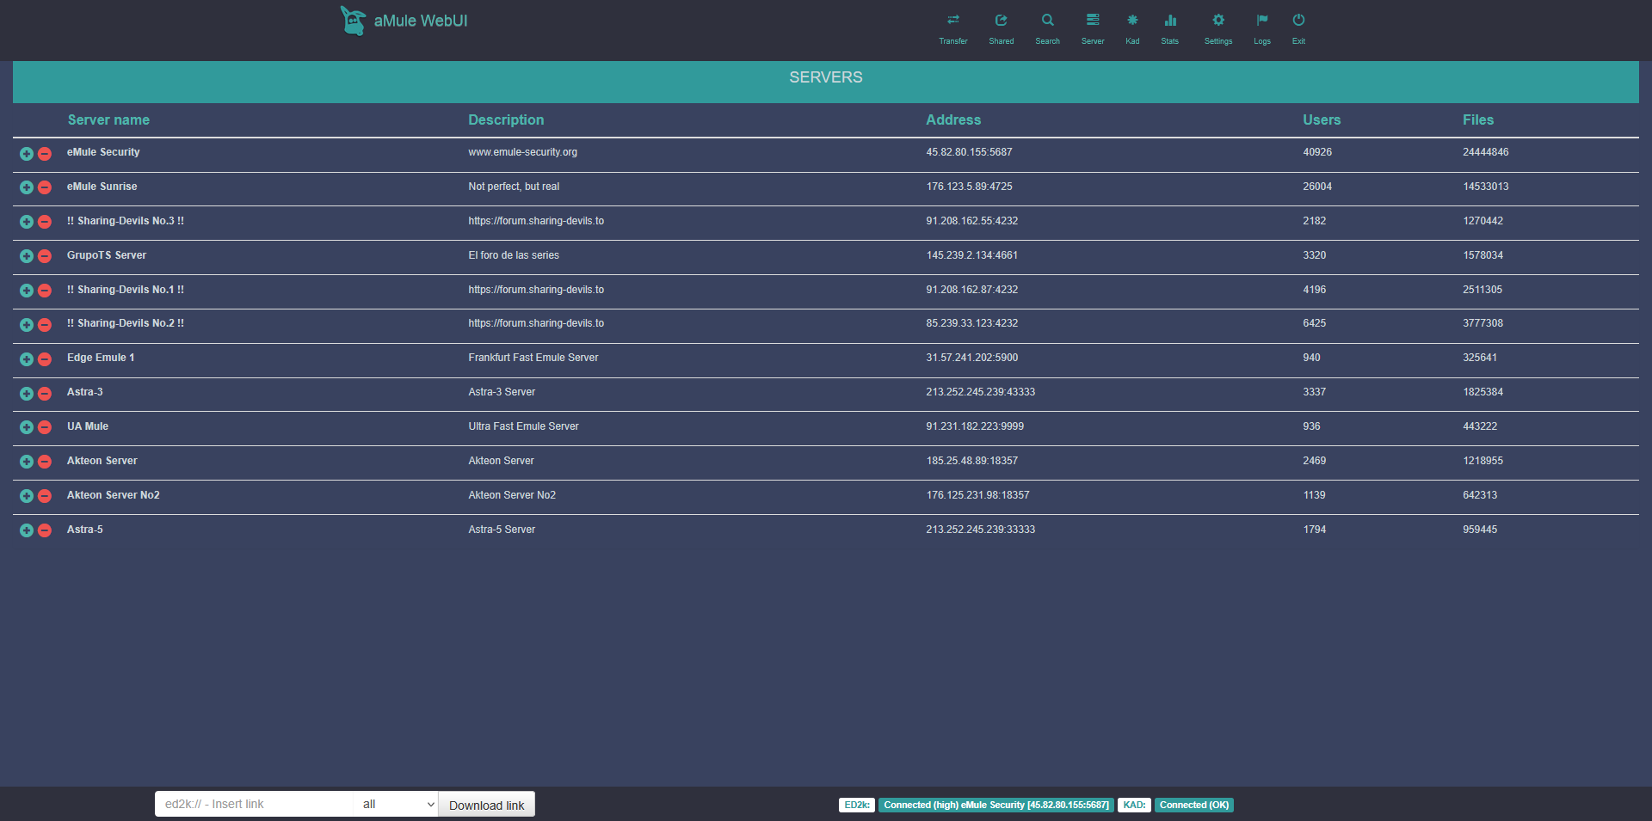
Task: Remove Sharing-Devils No.2 minus icon
Action: (x=45, y=325)
